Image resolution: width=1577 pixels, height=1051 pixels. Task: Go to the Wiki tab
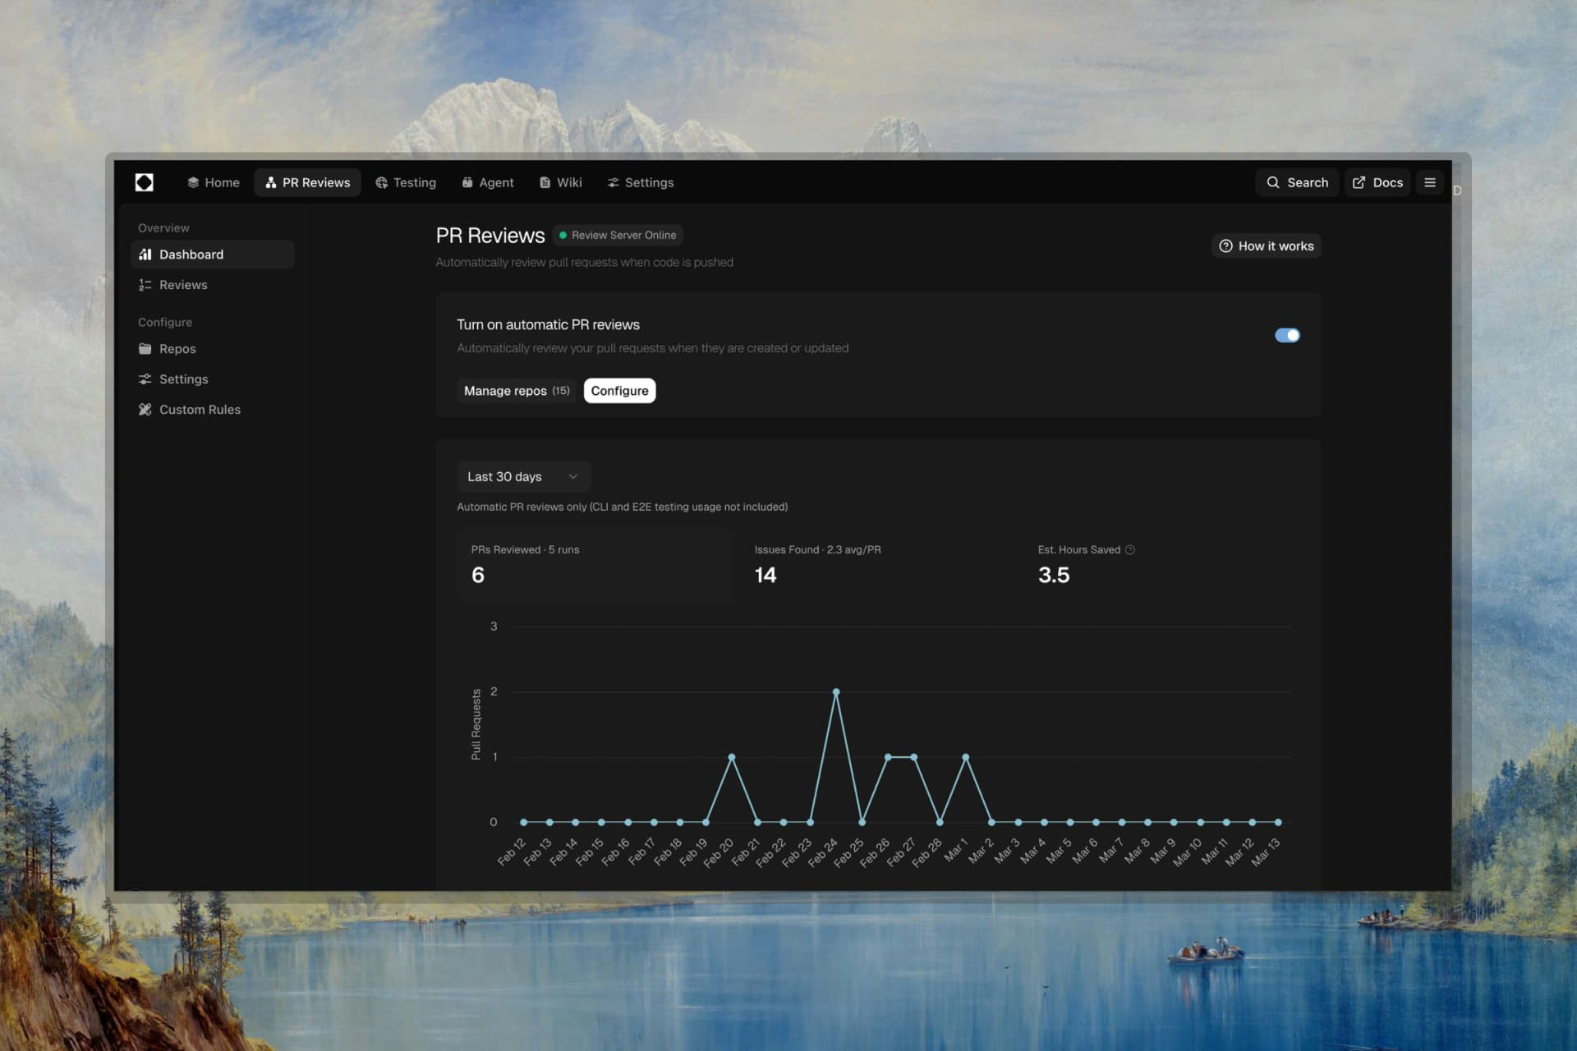(561, 182)
